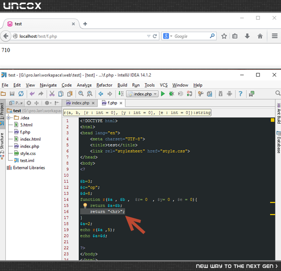Open the browser downloads arrow
The image size is (281, 271).
(x=247, y=36)
